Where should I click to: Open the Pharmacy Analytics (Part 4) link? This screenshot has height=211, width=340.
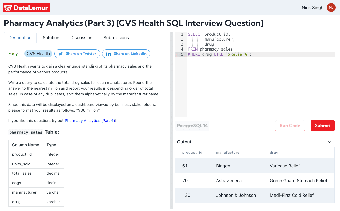coord(90,121)
